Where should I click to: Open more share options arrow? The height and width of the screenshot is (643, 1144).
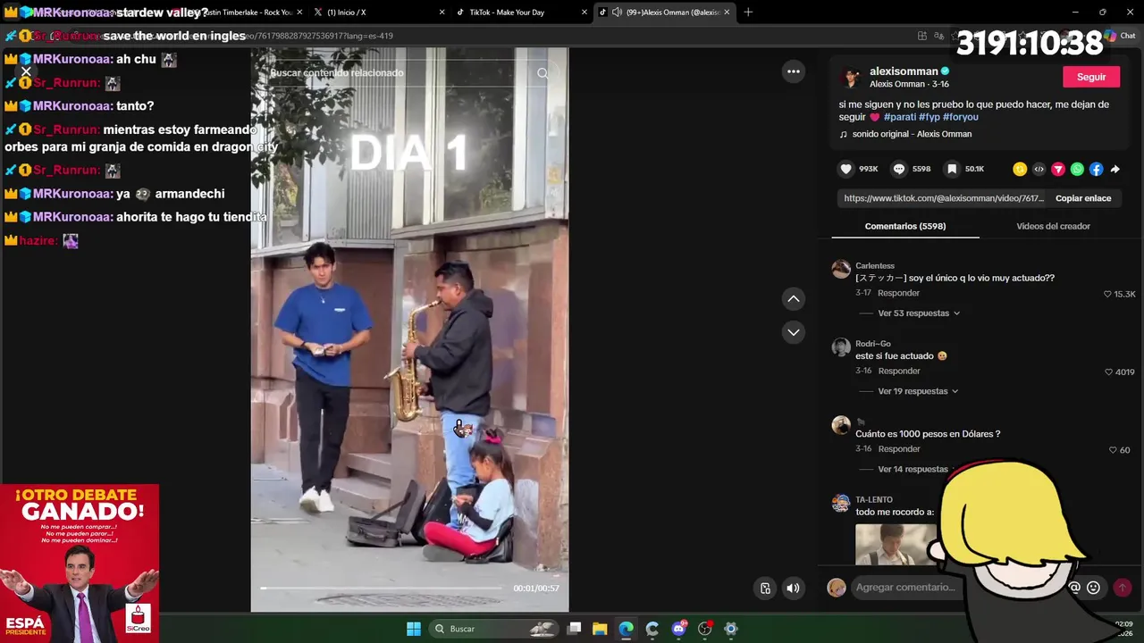point(1115,169)
